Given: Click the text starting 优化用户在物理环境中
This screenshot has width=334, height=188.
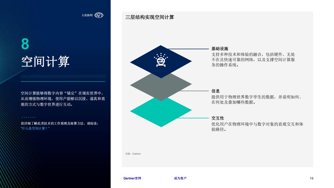Looking at the screenshot, I should 257,127.
